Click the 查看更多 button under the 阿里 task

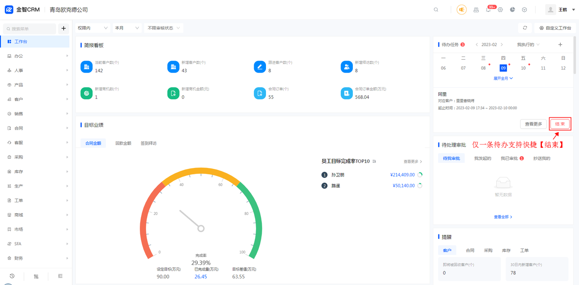[534, 124]
